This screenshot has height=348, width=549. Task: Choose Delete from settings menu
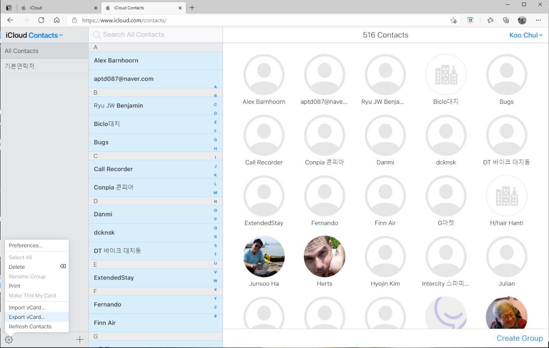point(37,267)
